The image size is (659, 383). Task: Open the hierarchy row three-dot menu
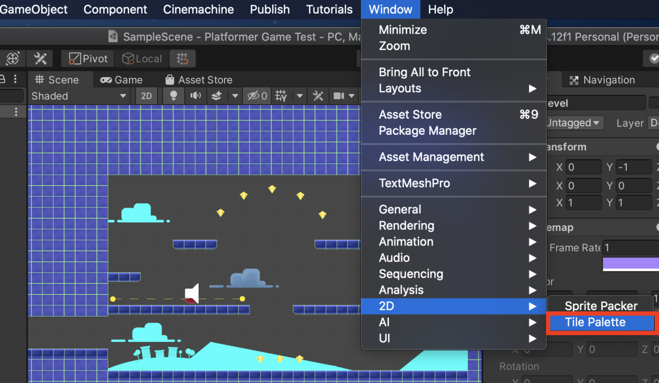pos(16,112)
